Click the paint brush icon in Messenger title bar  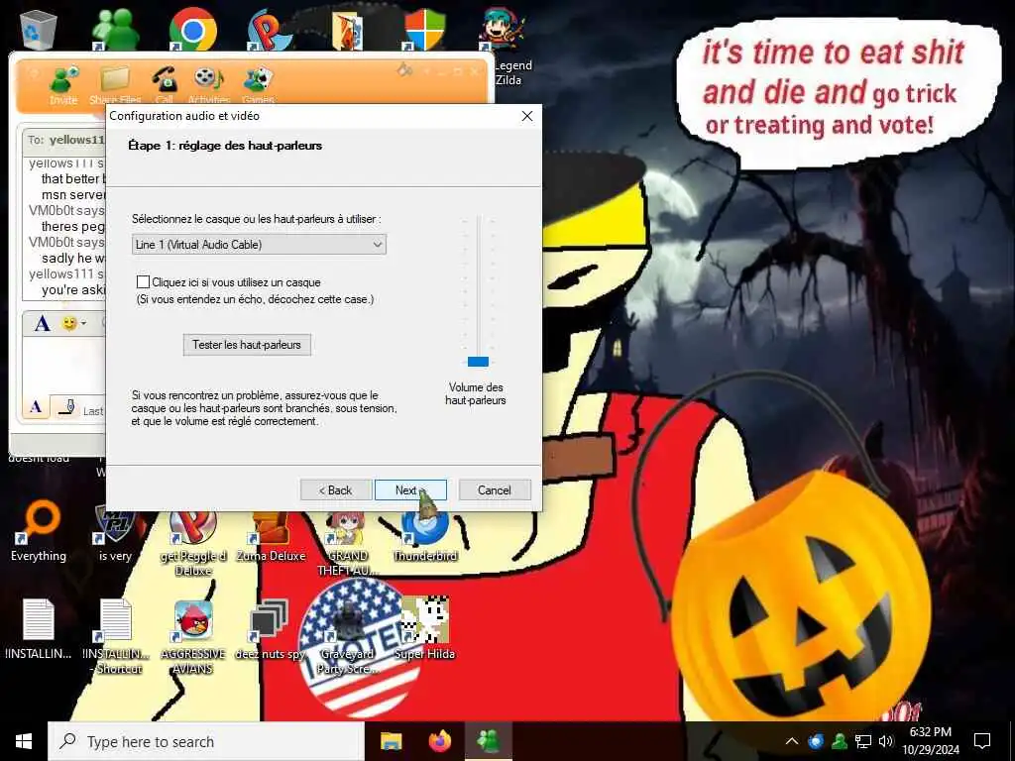click(x=405, y=69)
